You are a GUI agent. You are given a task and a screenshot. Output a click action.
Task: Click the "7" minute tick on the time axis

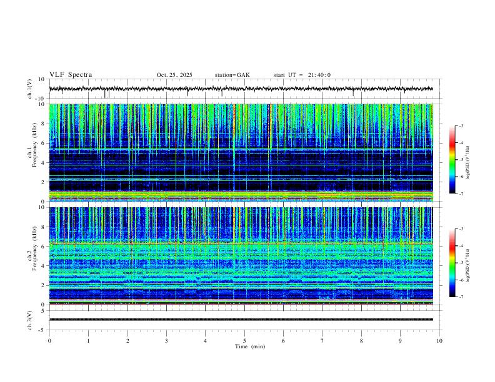(322, 341)
